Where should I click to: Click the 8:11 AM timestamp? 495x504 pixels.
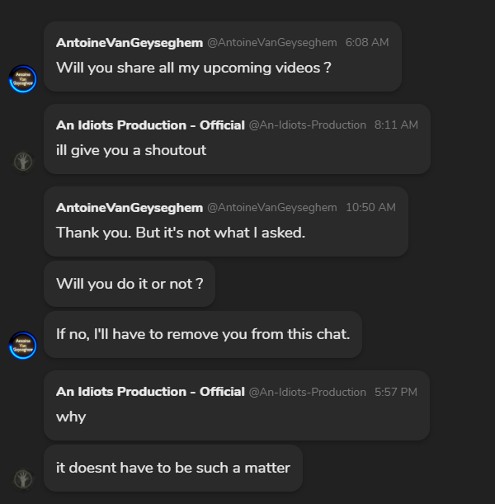click(396, 125)
